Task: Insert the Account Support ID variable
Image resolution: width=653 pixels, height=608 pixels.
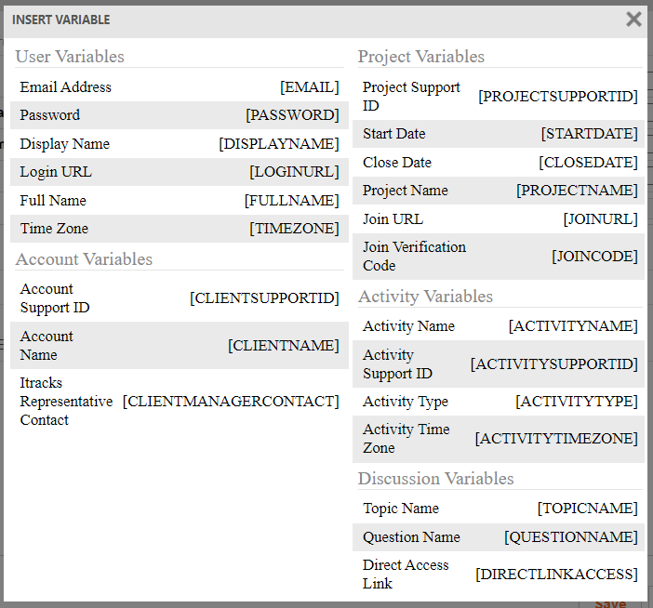Action: click(x=180, y=298)
